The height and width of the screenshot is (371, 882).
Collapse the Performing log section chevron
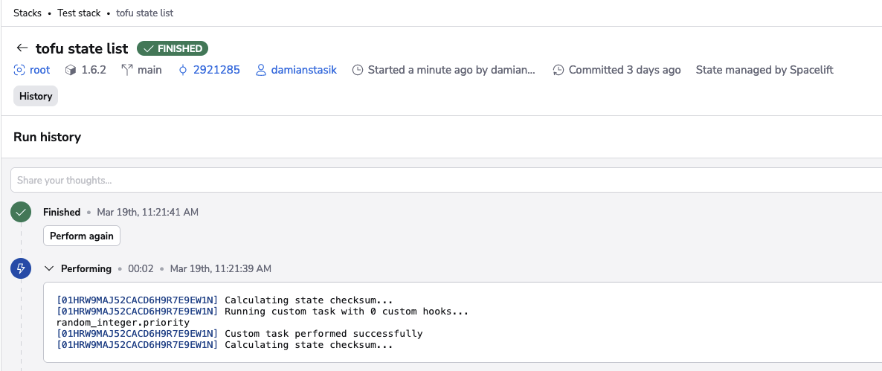(49, 268)
